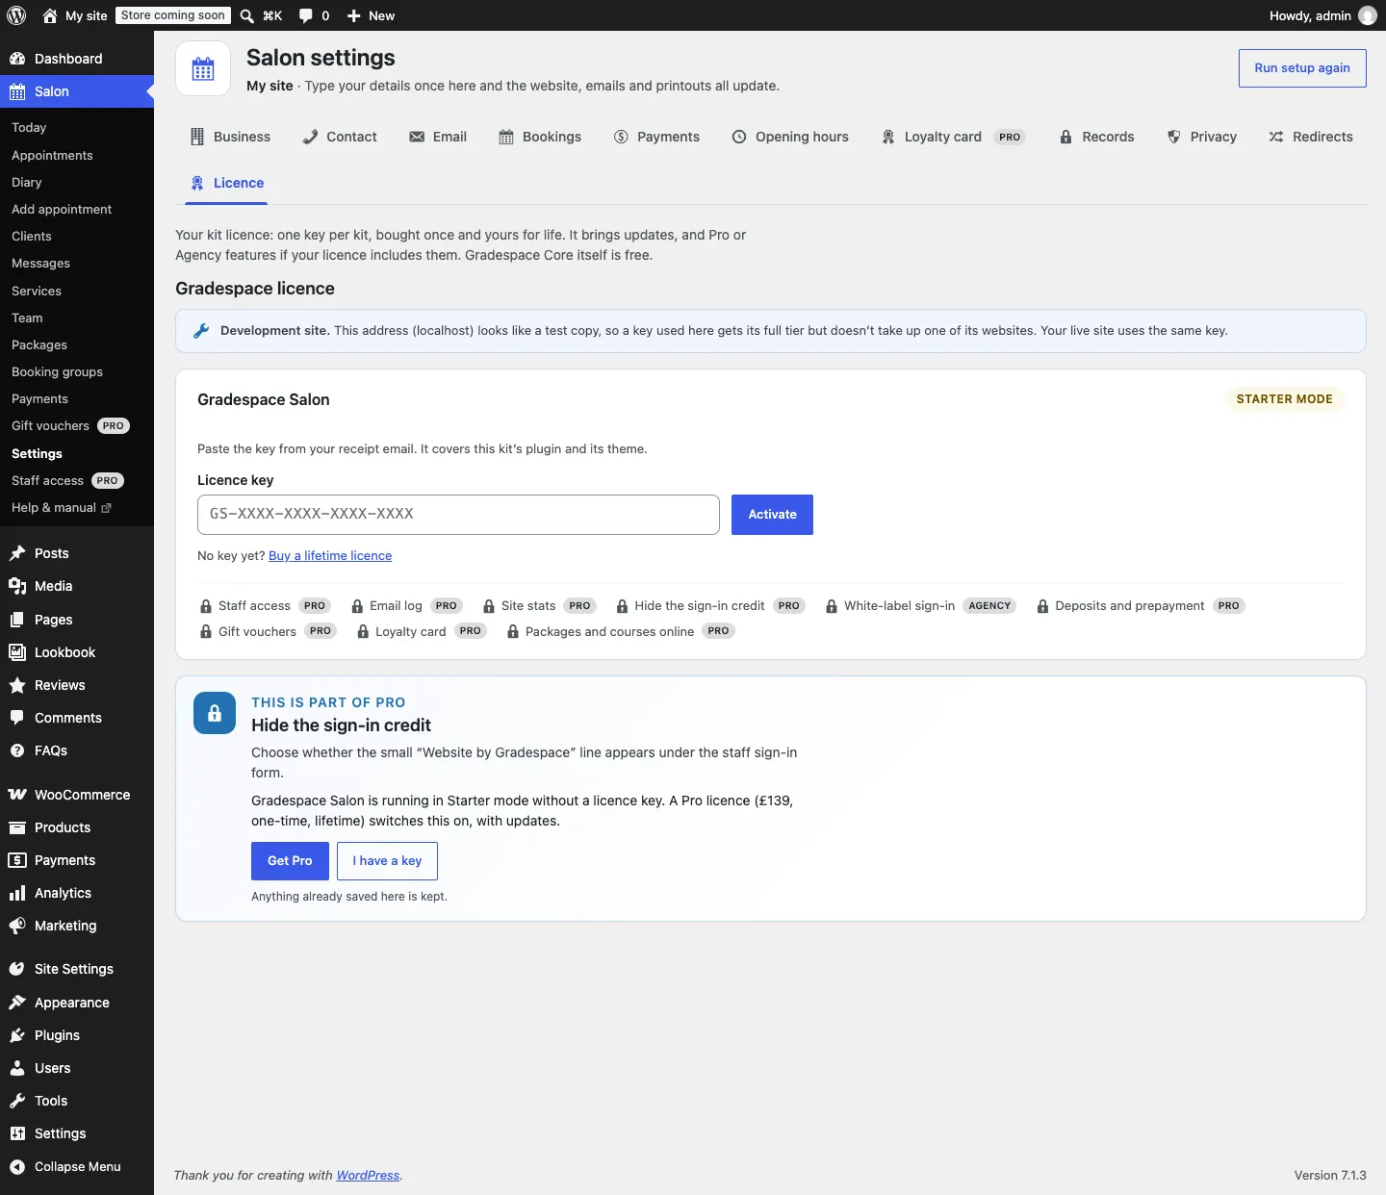Select the Licence tab
The height and width of the screenshot is (1195, 1386).
(x=227, y=183)
